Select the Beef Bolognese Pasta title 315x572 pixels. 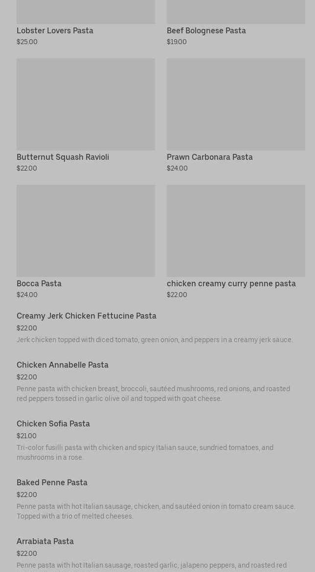coord(206,31)
